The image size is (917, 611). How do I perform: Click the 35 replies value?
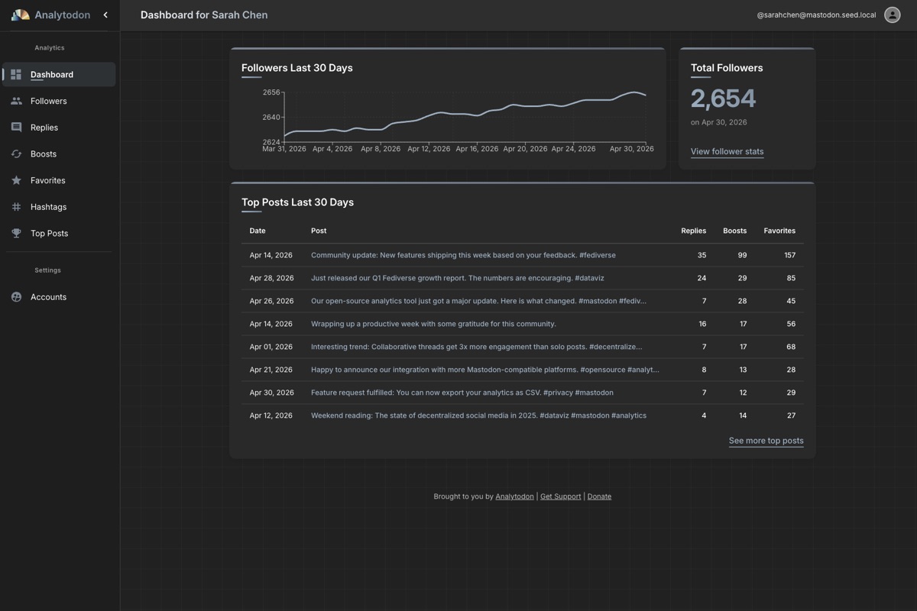(702, 255)
